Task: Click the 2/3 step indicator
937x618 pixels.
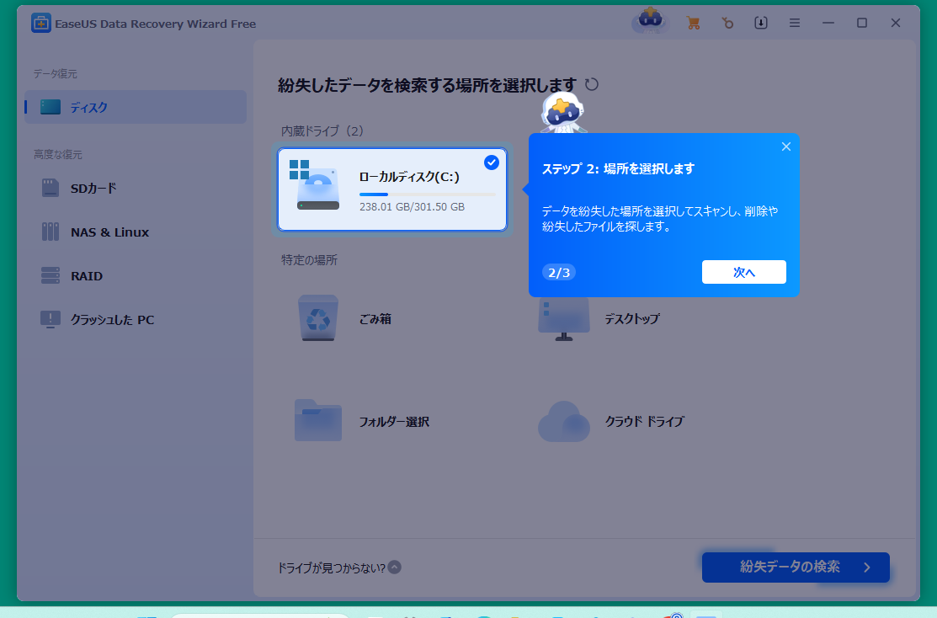Action: [x=559, y=273]
